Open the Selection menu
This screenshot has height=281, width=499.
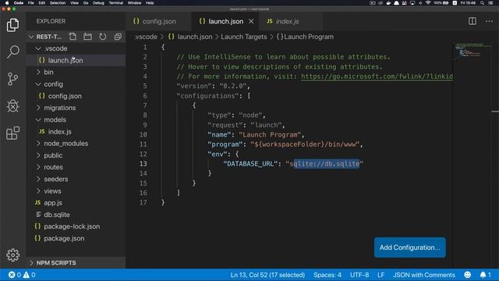[x=58, y=3]
